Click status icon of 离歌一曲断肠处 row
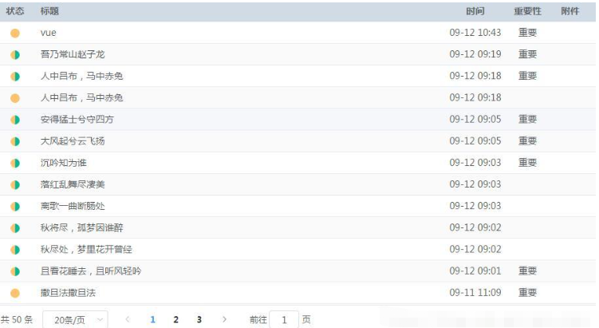Image resolution: width=599 pixels, height=328 pixels. 15,207
